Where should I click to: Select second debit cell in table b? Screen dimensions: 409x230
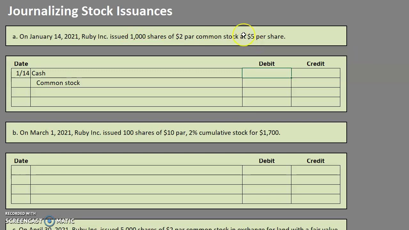pos(267,180)
